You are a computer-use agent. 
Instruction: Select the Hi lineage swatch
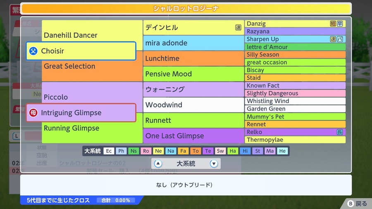245,151
